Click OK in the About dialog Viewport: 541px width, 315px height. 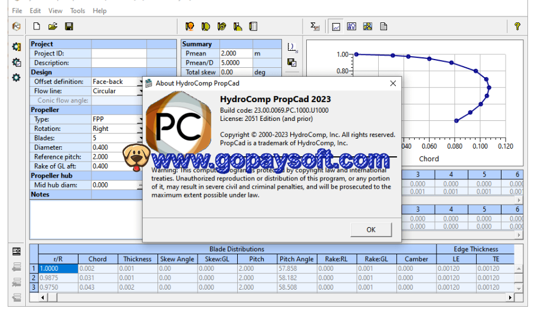tap(371, 230)
